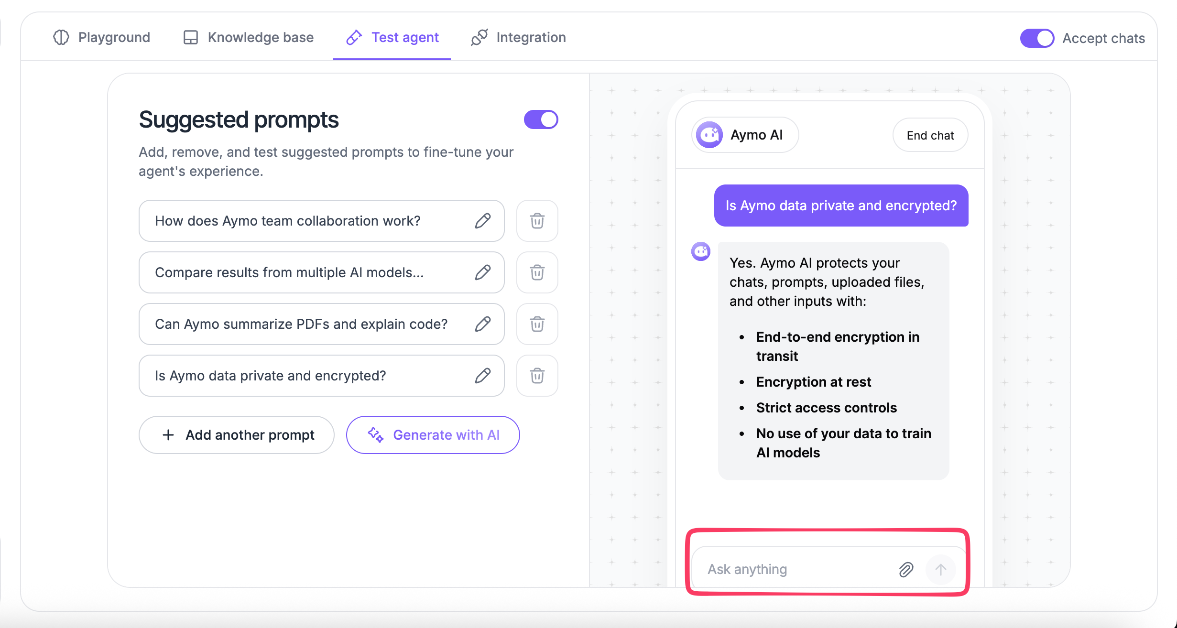Edit the data private and encrypted prompt
The image size is (1177, 628).
(x=482, y=376)
